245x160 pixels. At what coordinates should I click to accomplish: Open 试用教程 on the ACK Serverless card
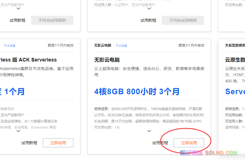coord(29,143)
